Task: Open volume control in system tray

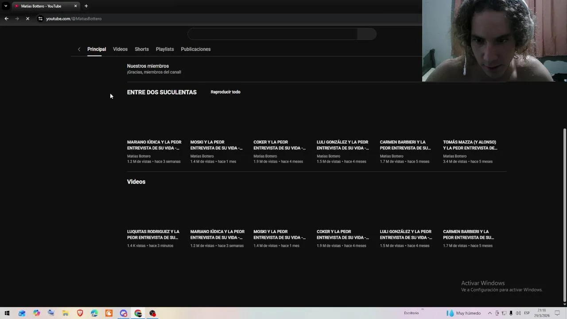Action: tap(518, 313)
